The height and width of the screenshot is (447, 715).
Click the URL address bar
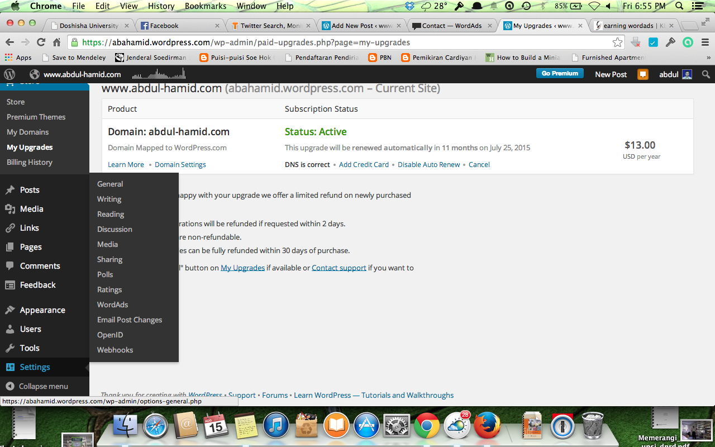point(335,42)
